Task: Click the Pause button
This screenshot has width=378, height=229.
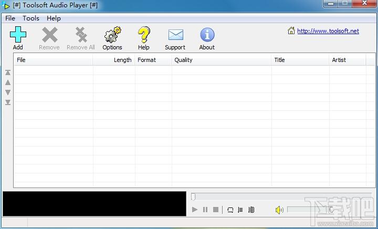Action: [205, 210]
